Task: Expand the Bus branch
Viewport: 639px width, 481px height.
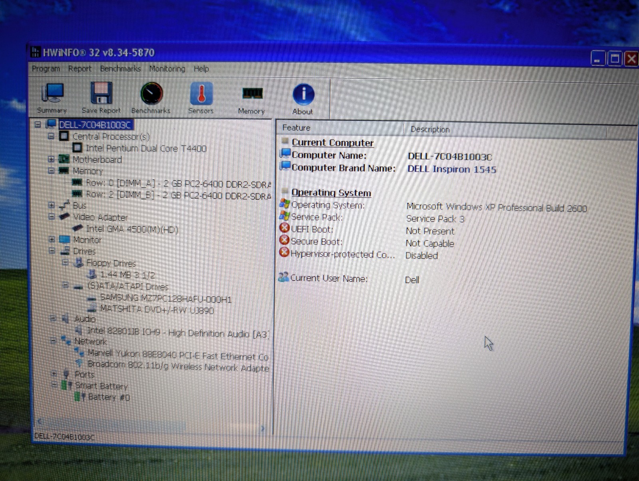Action: pos(51,205)
